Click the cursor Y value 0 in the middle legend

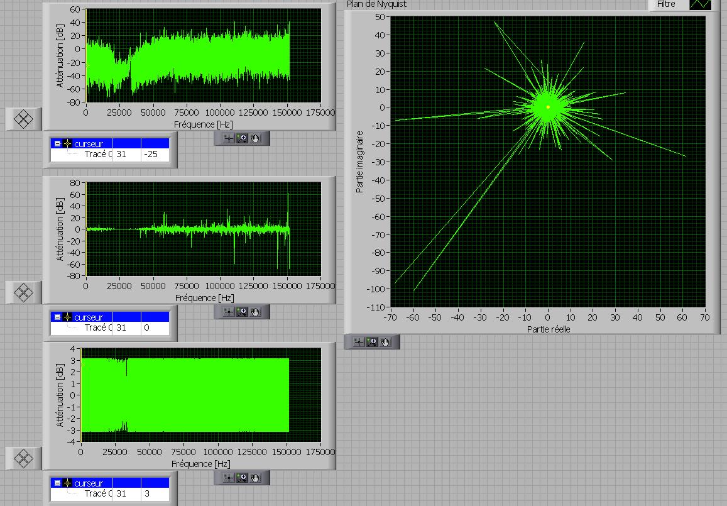pyautogui.click(x=146, y=328)
